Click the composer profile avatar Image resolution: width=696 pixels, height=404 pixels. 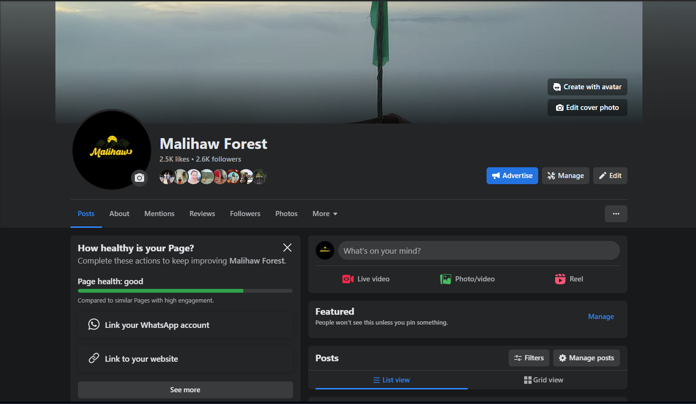[x=325, y=251]
